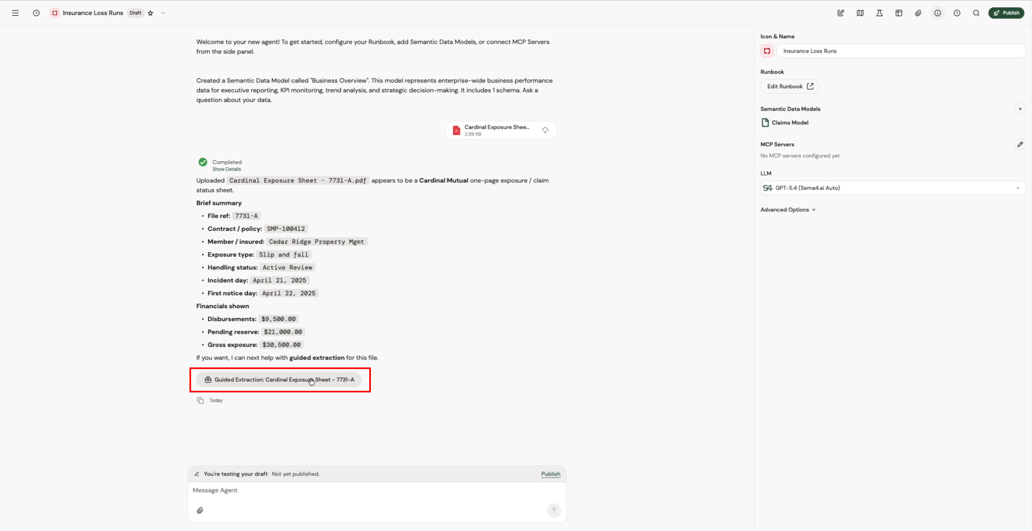Click the 'No MCP servers configured yet' text
The width and height of the screenshot is (1032, 531).
800,156
